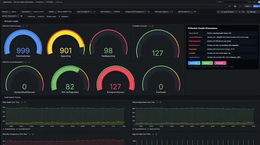Open the PLR Threshold value dropdown
The width and height of the screenshot is (260, 145).
pyautogui.click(x=118, y=12)
